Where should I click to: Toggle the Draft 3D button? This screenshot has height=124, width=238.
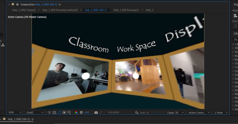[x=142, y=113]
